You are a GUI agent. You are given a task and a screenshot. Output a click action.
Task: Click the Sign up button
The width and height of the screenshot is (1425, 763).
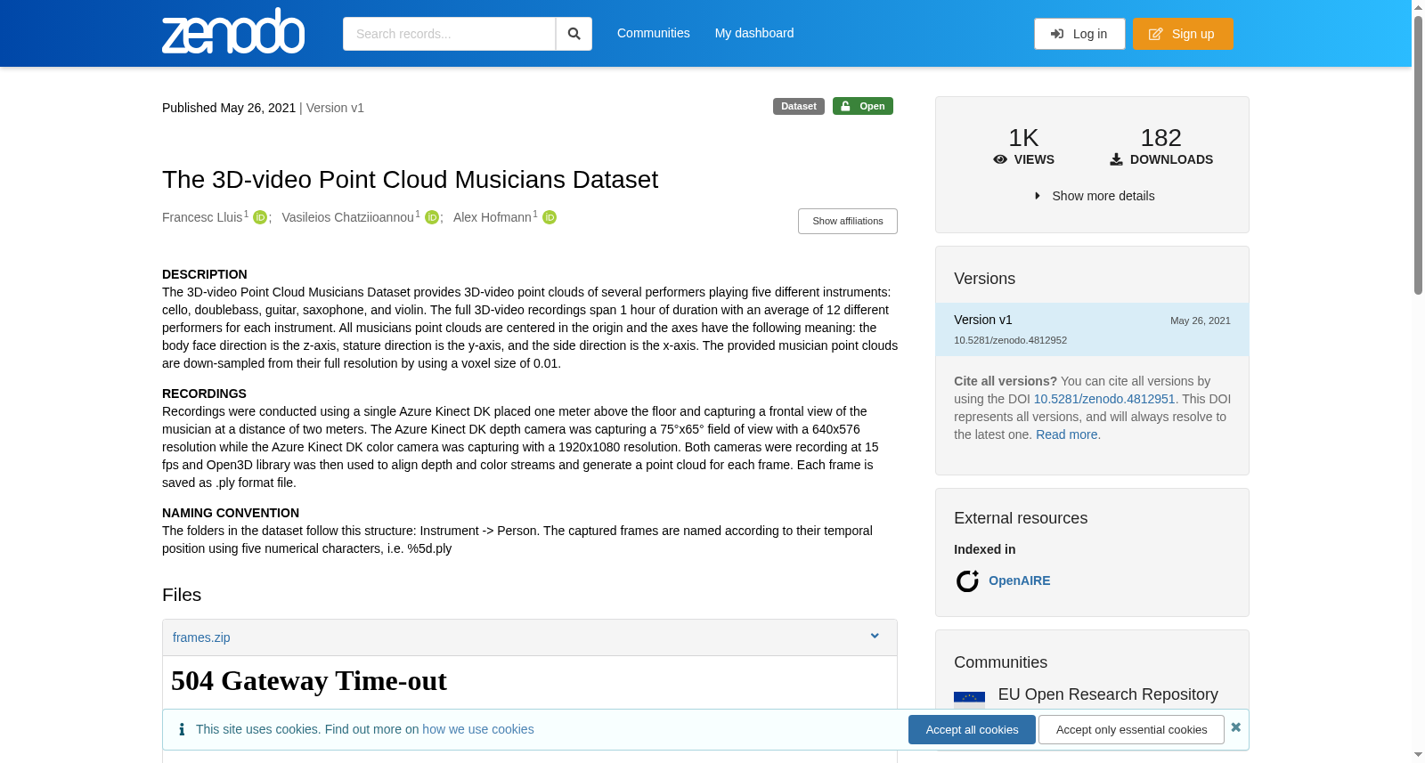pos(1183,34)
